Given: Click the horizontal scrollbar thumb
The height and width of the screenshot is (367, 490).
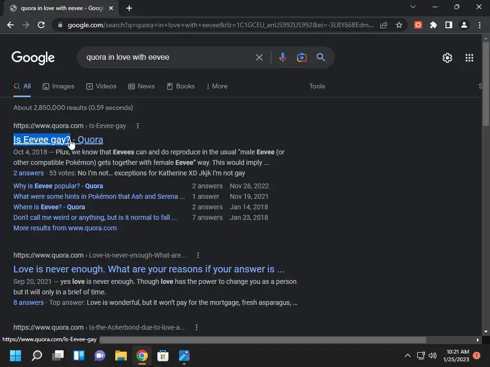Looking at the screenshot, I should pyautogui.click(x=263, y=340).
